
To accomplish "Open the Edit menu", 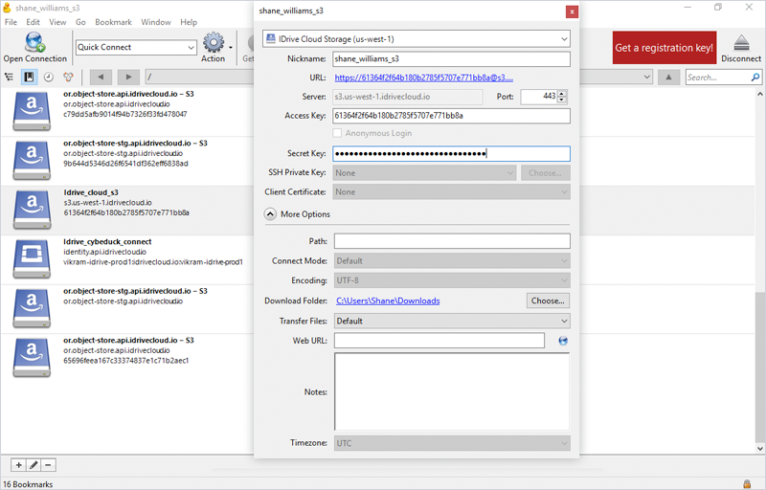I will click(x=33, y=22).
